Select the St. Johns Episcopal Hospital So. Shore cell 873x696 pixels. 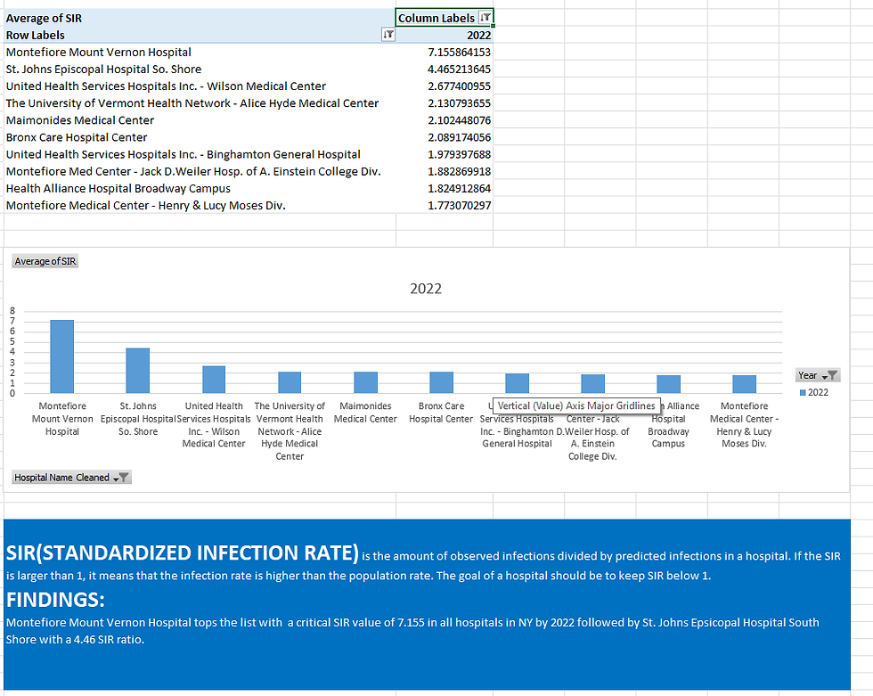(200, 69)
